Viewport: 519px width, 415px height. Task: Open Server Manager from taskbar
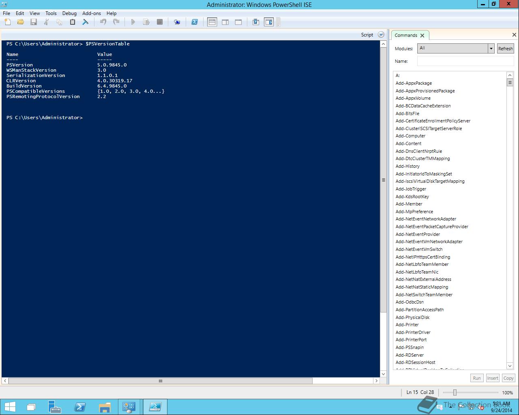55,407
